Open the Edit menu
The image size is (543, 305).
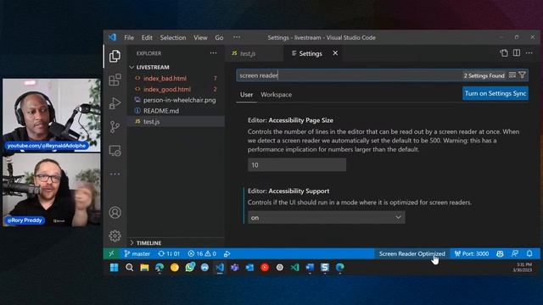pyautogui.click(x=147, y=37)
